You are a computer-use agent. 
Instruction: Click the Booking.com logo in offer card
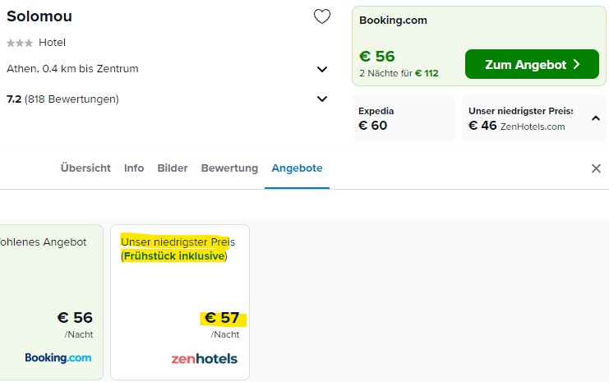[58, 357]
